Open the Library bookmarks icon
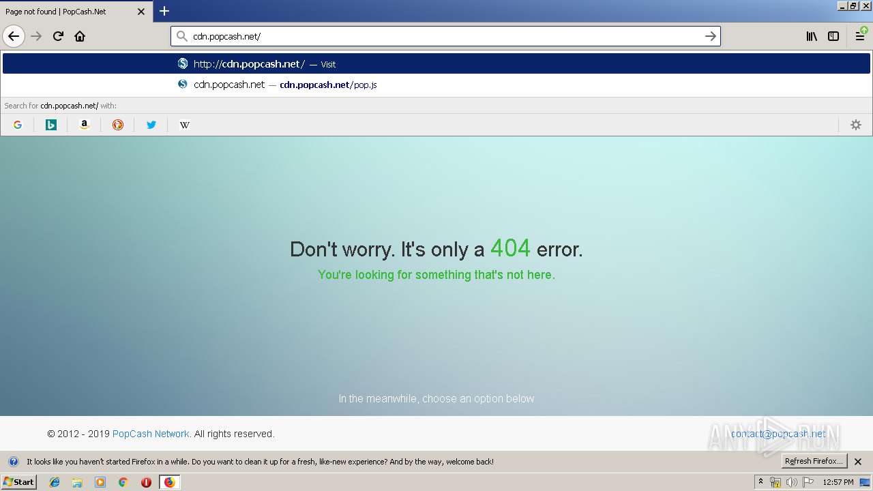The image size is (873, 491). click(812, 36)
